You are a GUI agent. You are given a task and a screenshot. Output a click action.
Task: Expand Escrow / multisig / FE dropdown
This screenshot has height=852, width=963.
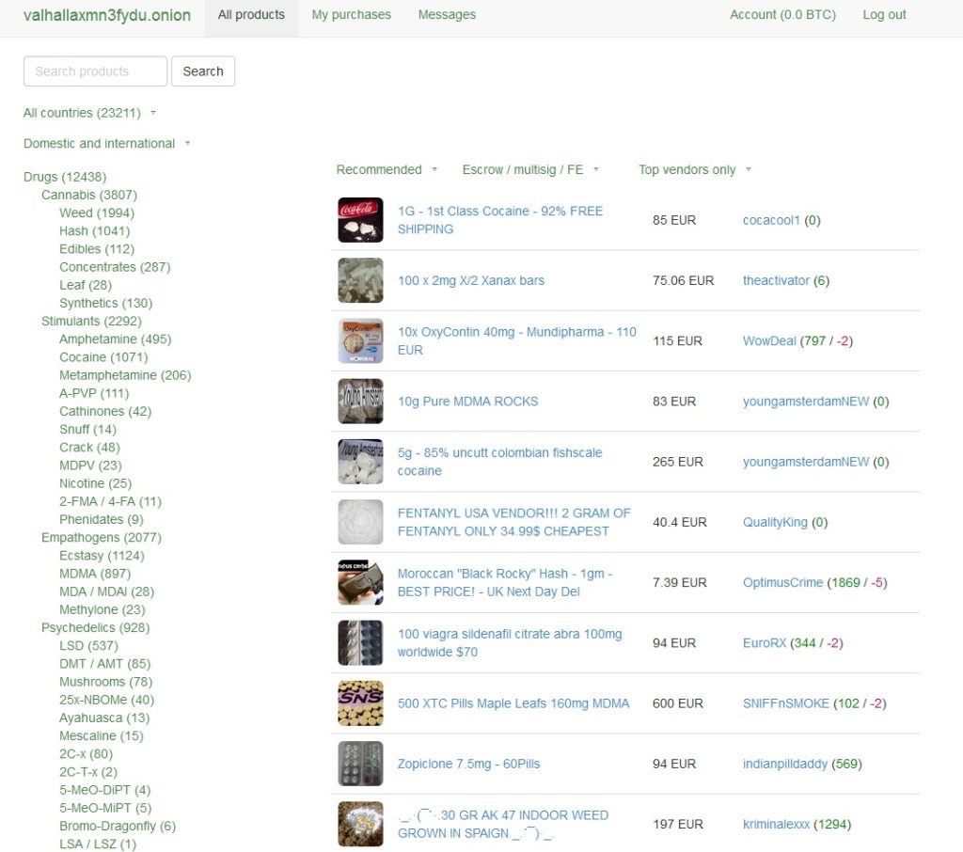coord(530,169)
